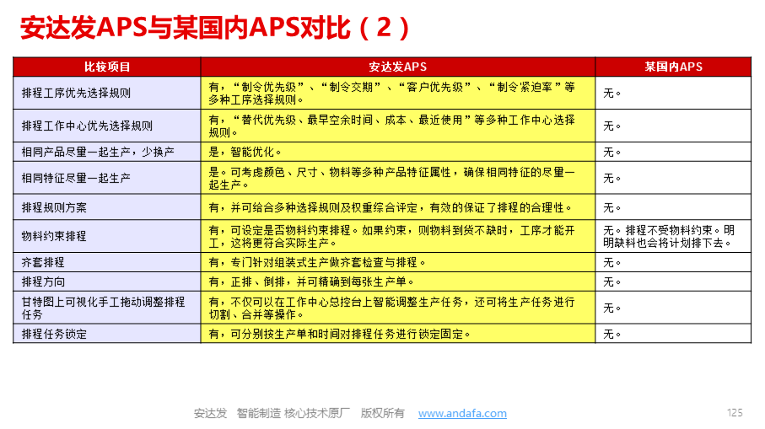Image resolution: width=765 pixels, height=429 pixels.
Task: Click the yellow cell mentioning 颜色、尺寸、物料
Action: pyautogui.click(x=397, y=178)
